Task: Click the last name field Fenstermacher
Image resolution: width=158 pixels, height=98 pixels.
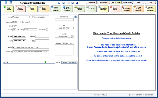Action: coord(40,17)
